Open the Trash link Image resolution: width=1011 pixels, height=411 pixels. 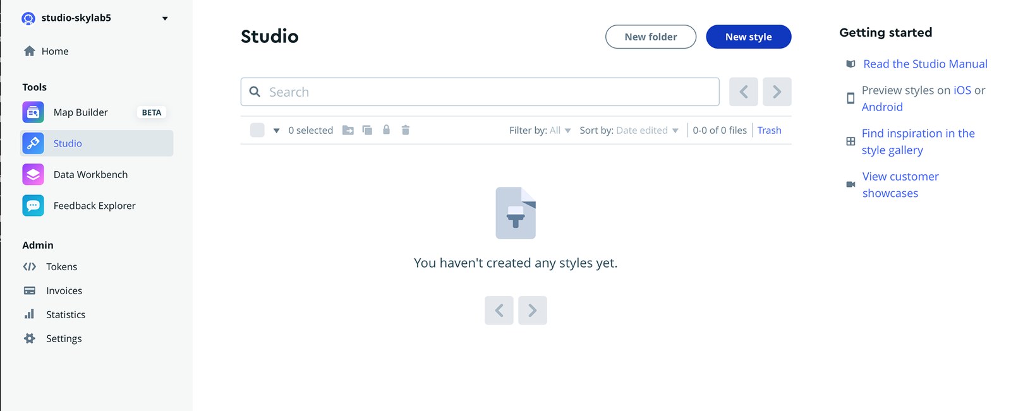pos(770,130)
